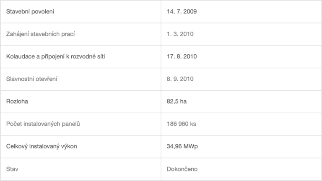This screenshot has height=181, width=322.
Task: Click the value 34,96 MWp
Action: (x=182, y=146)
